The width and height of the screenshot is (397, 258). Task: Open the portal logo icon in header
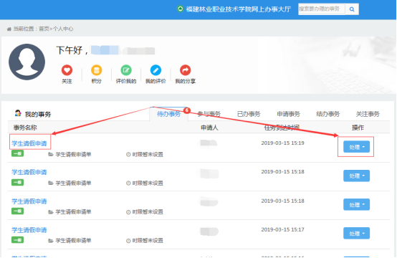coord(180,9)
